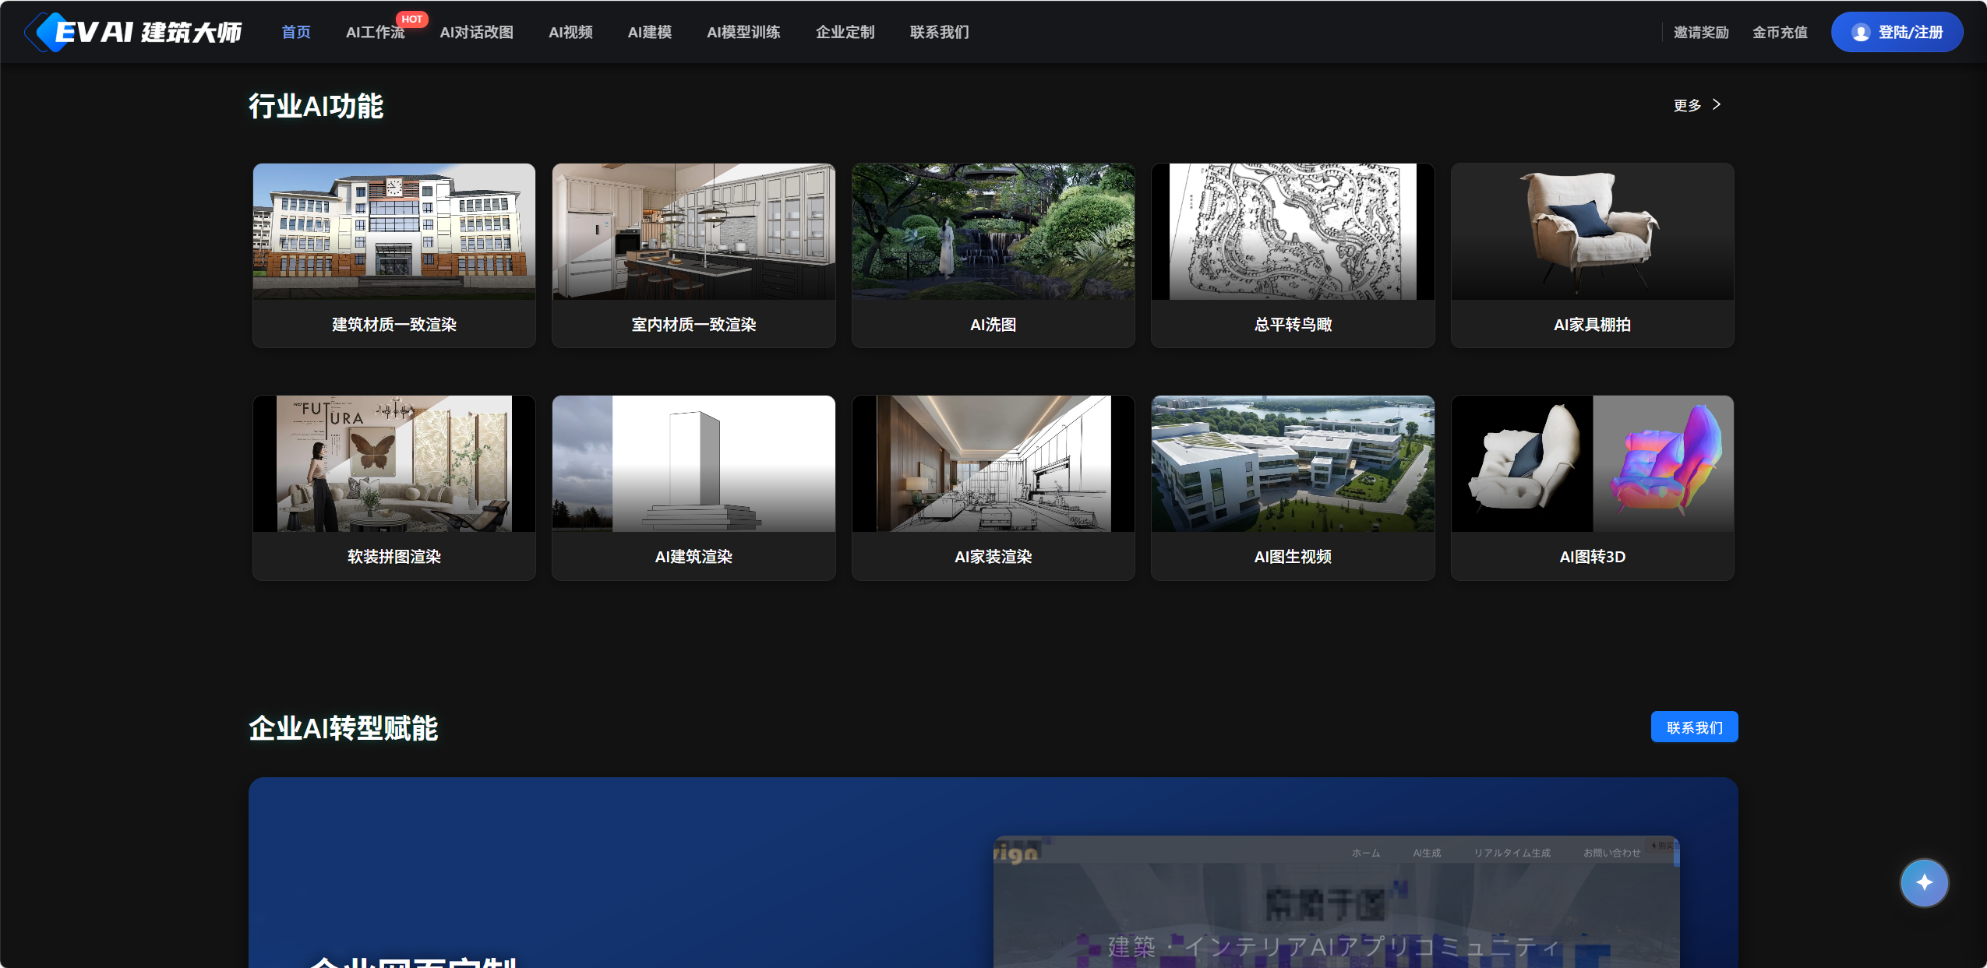Click the 建筑材质一致渲染 title text
Image resolution: width=1987 pixels, height=968 pixels.
click(x=394, y=324)
